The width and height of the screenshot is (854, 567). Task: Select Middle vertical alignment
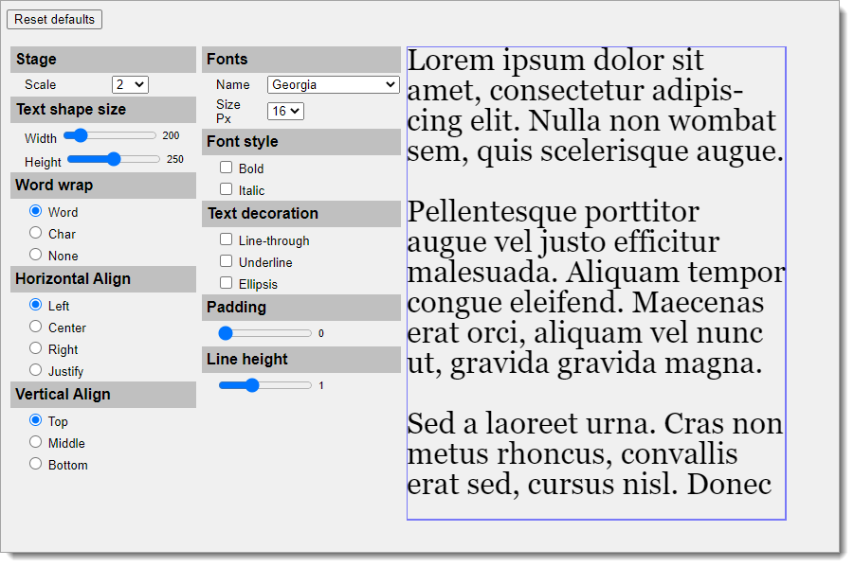point(35,442)
